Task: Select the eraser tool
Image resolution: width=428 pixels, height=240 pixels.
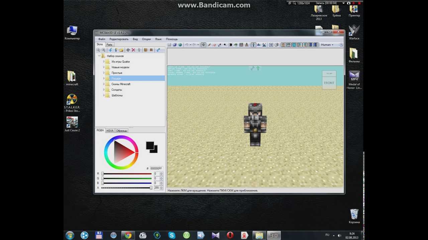Action: 214,45
